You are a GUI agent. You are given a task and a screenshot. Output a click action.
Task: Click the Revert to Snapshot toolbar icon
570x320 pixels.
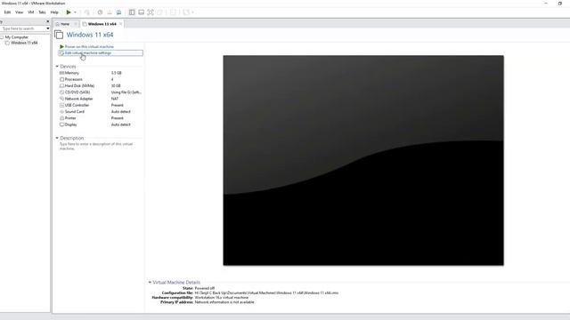coord(110,12)
